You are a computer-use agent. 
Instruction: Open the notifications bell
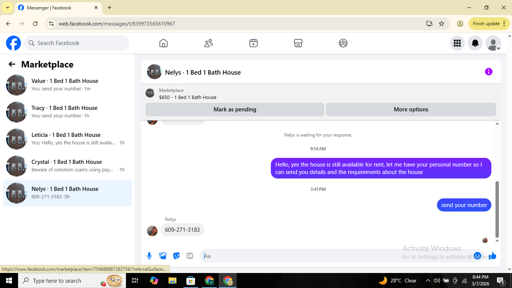tap(475, 43)
